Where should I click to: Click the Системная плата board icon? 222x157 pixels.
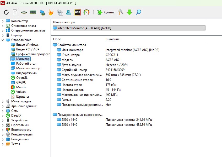[x=8, y=26]
